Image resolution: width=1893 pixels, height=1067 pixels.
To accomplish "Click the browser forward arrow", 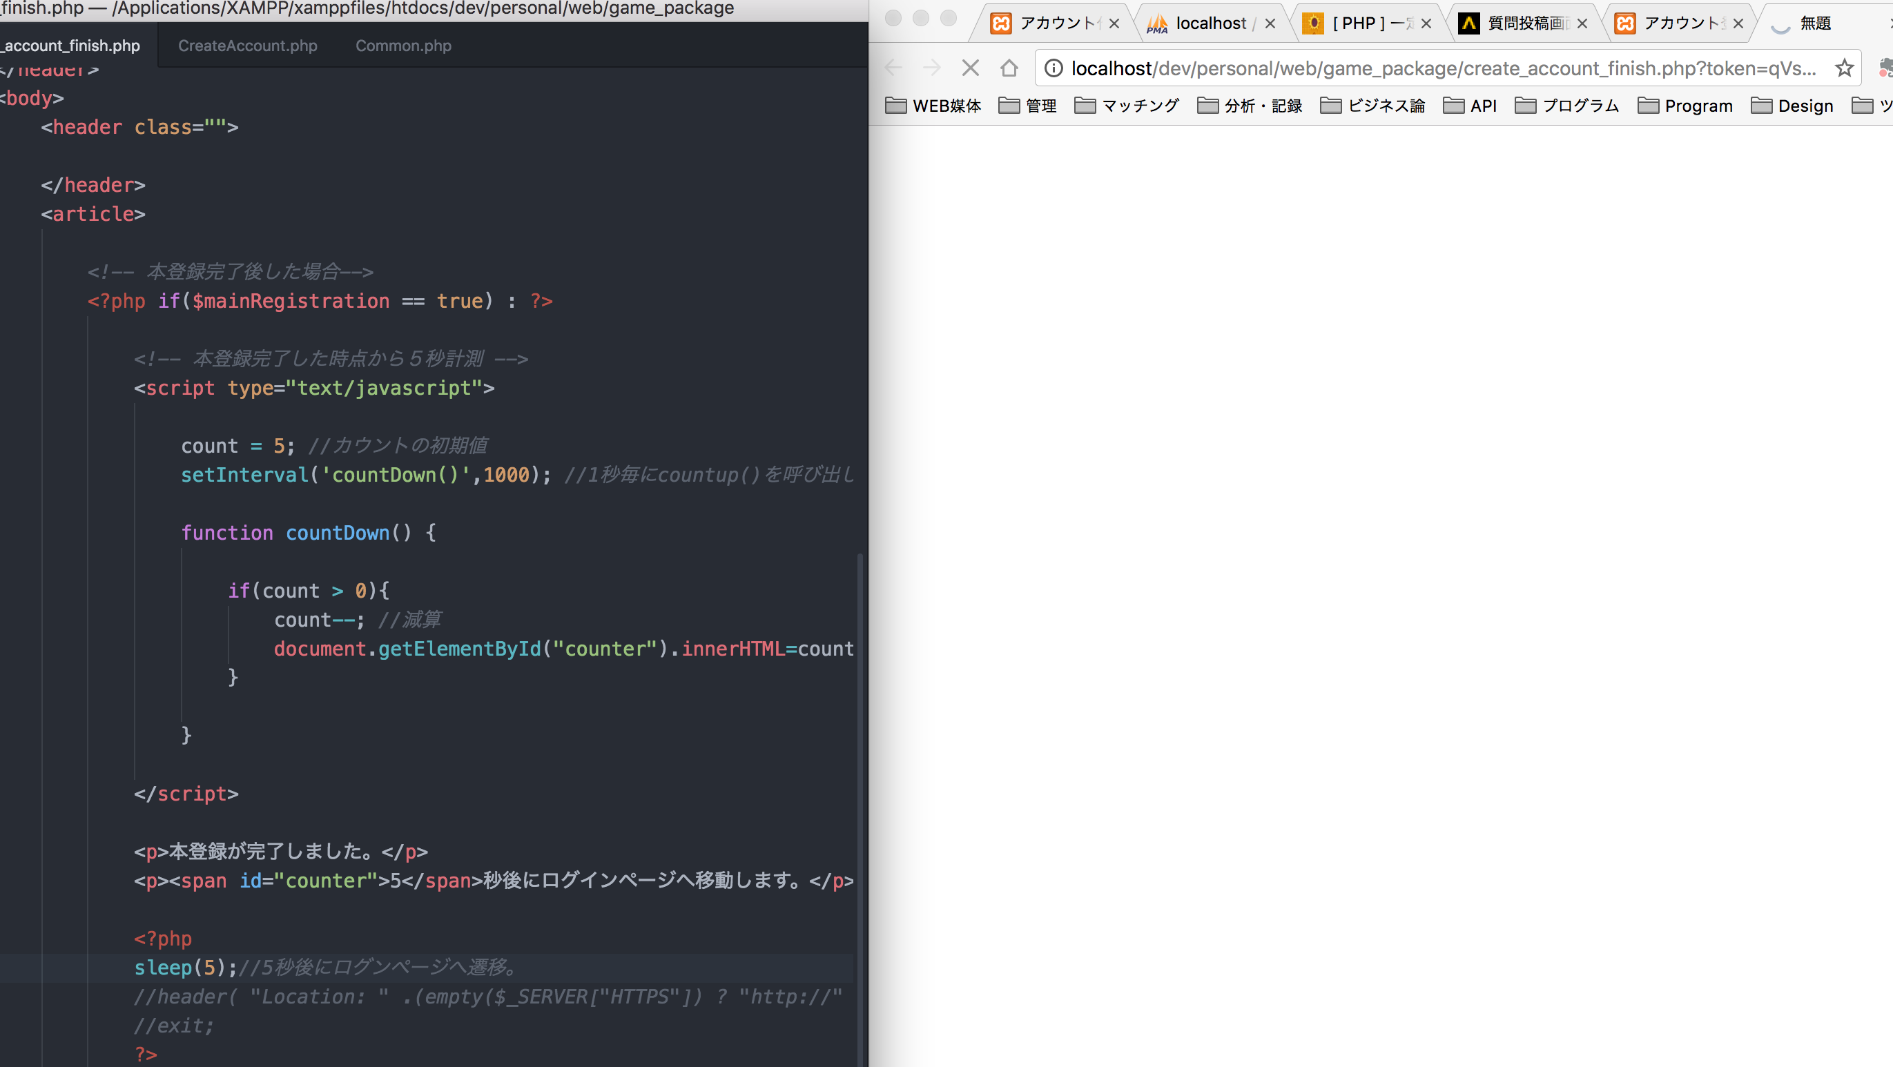I will [931, 68].
